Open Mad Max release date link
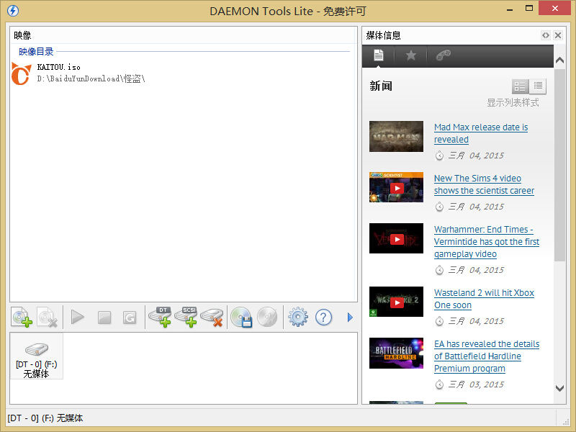The height and width of the screenshot is (432, 576). click(x=481, y=133)
